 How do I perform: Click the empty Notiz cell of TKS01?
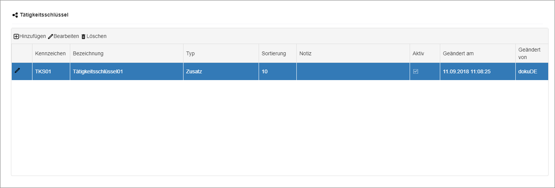(x=353, y=71)
